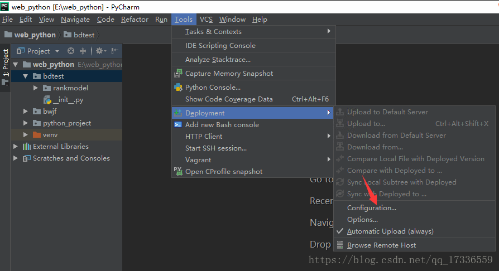
Task: Click the Upload to... icon
Action: pos(340,123)
